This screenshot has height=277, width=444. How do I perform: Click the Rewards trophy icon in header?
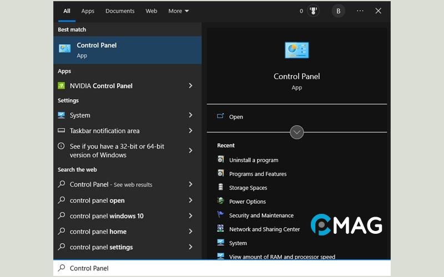click(313, 11)
